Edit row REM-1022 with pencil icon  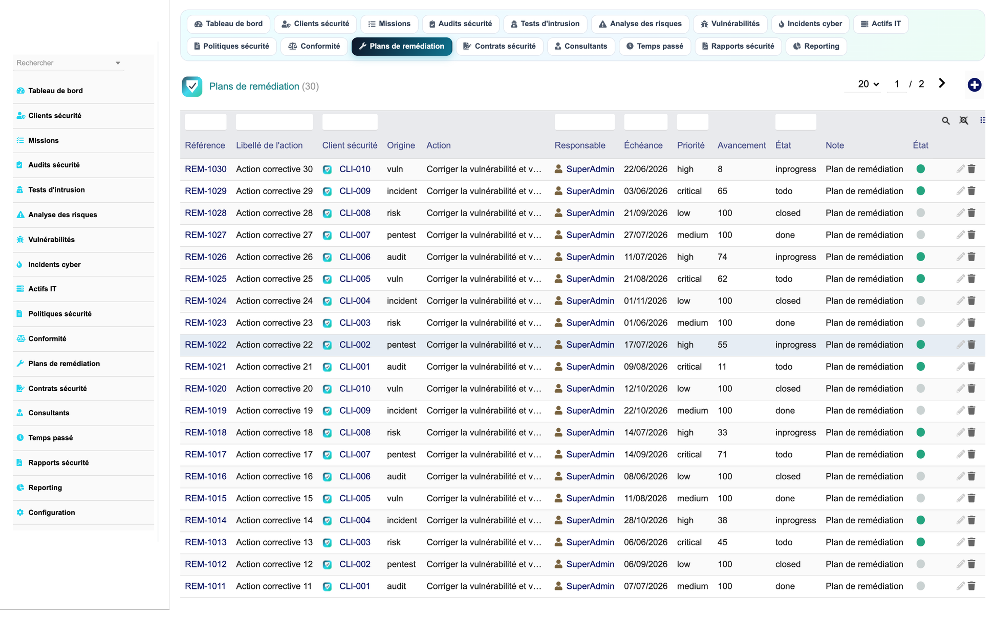click(x=960, y=345)
